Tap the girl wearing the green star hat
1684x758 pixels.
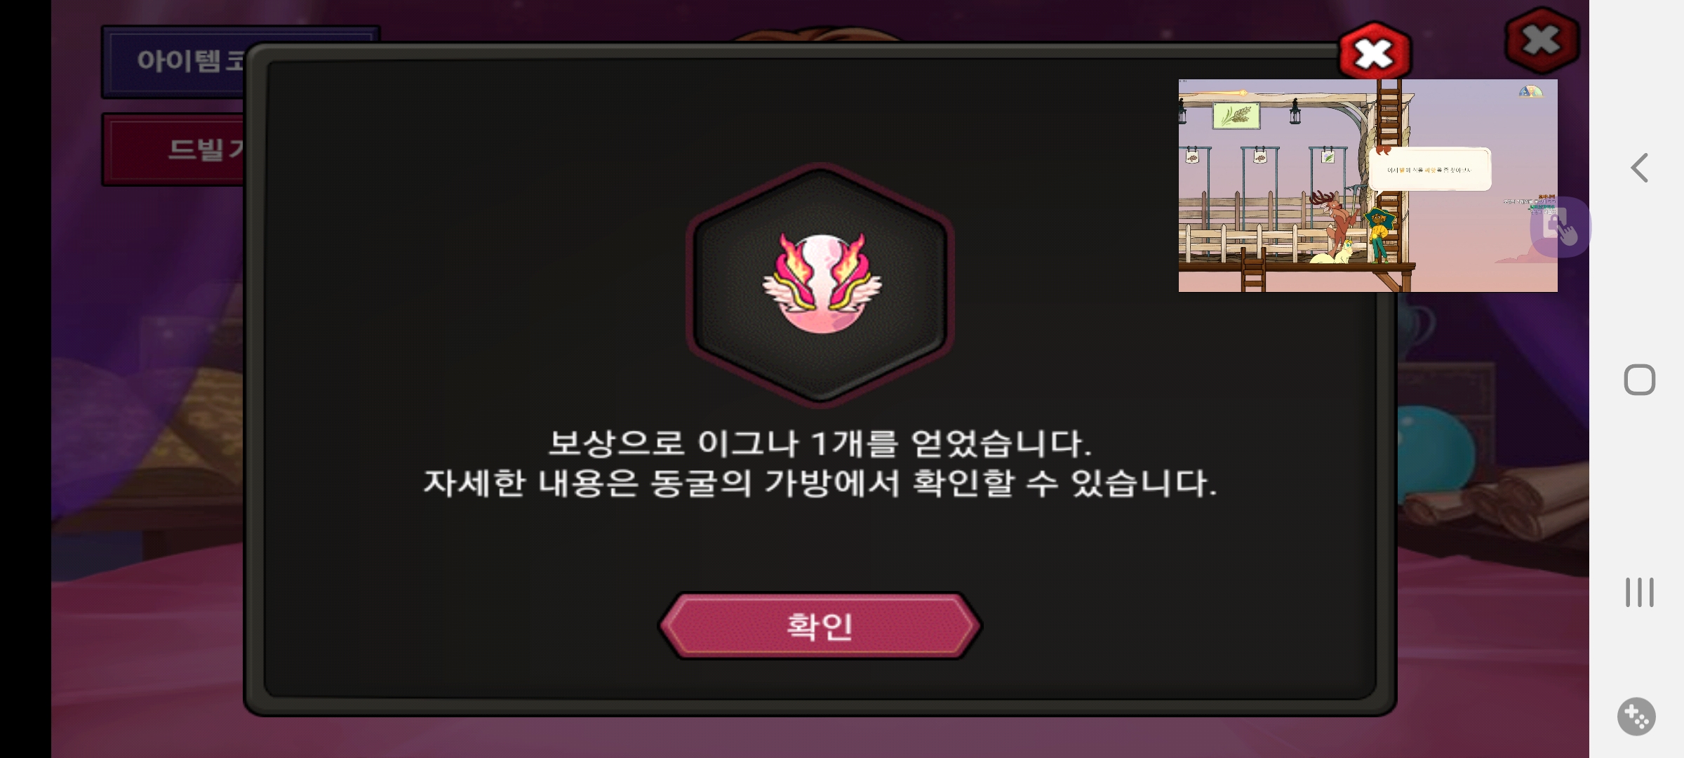(x=1379, y=234)
